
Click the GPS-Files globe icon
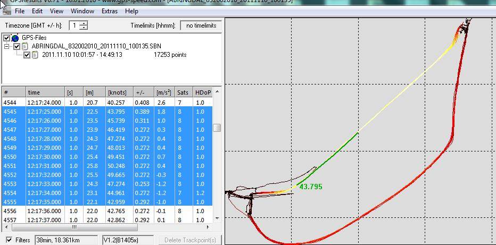click(x=15, y=38)
